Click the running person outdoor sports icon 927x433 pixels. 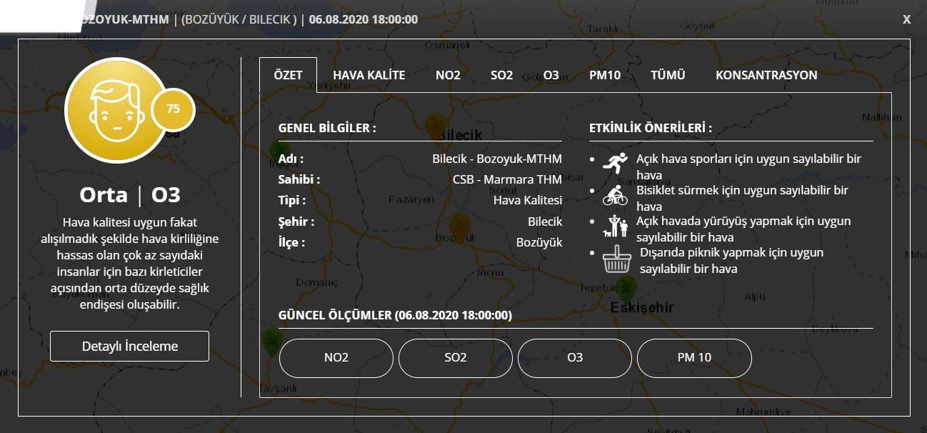pyautogui.click(x=615, y=163)
